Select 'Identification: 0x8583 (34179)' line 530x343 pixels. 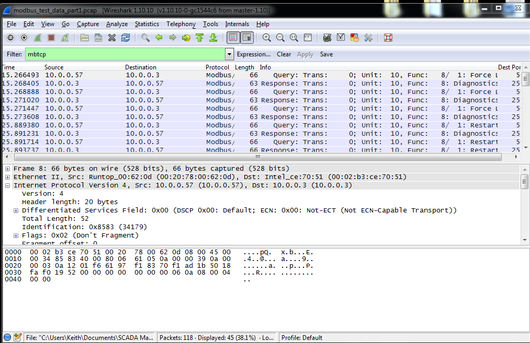point(84,227)
